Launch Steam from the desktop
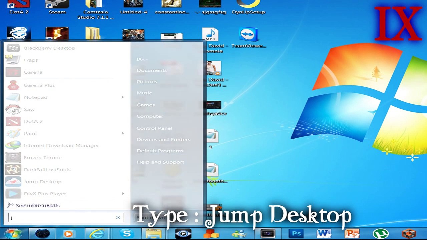Viewport: 427px width, 240px height. [57, 7]
